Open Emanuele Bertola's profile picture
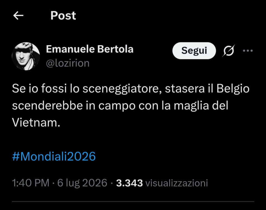The height and width of the screenshot is (210, 266). click(x=26, y=56)
